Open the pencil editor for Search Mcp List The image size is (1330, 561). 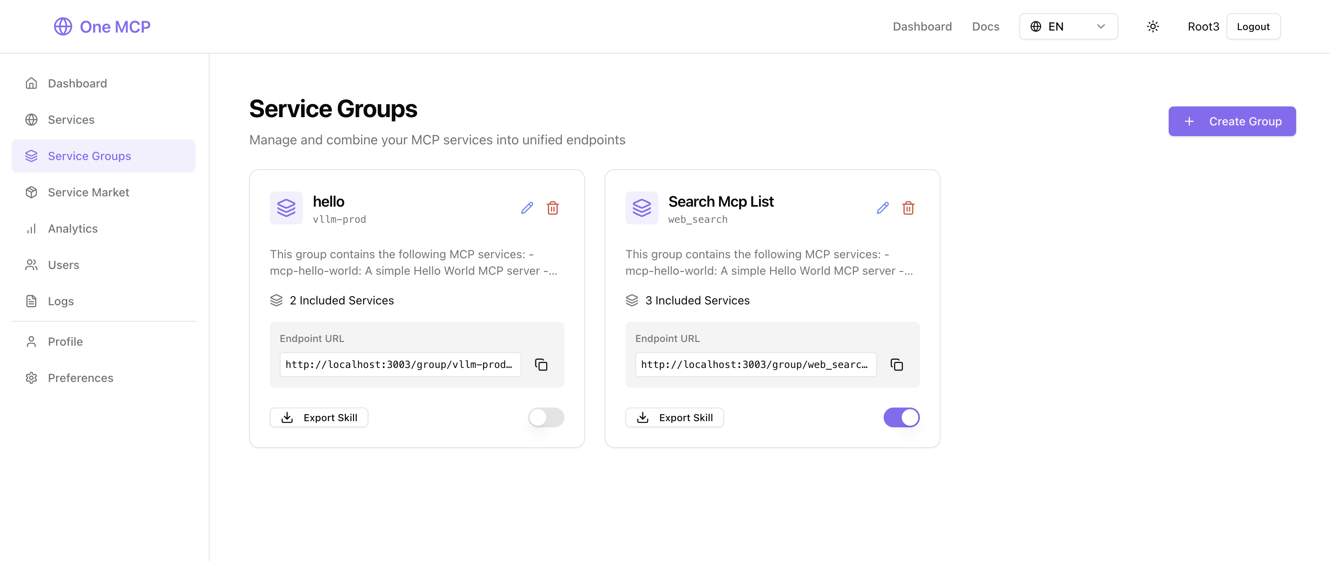[x=882, y=208]
